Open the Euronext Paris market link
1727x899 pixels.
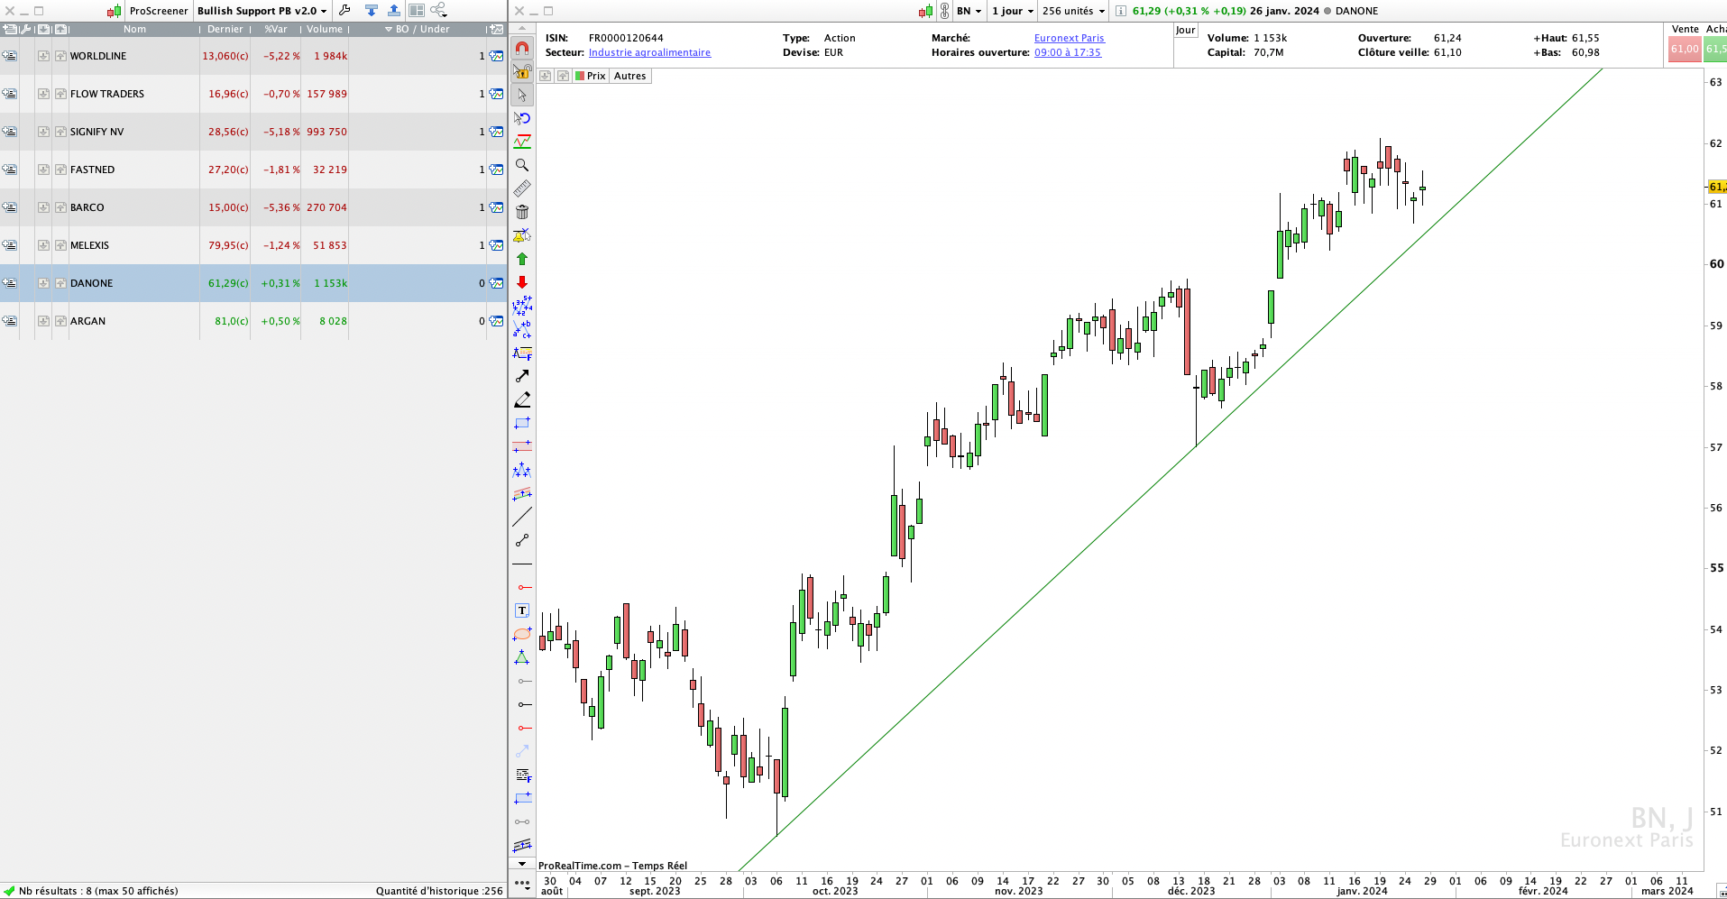coord(1070,38)
